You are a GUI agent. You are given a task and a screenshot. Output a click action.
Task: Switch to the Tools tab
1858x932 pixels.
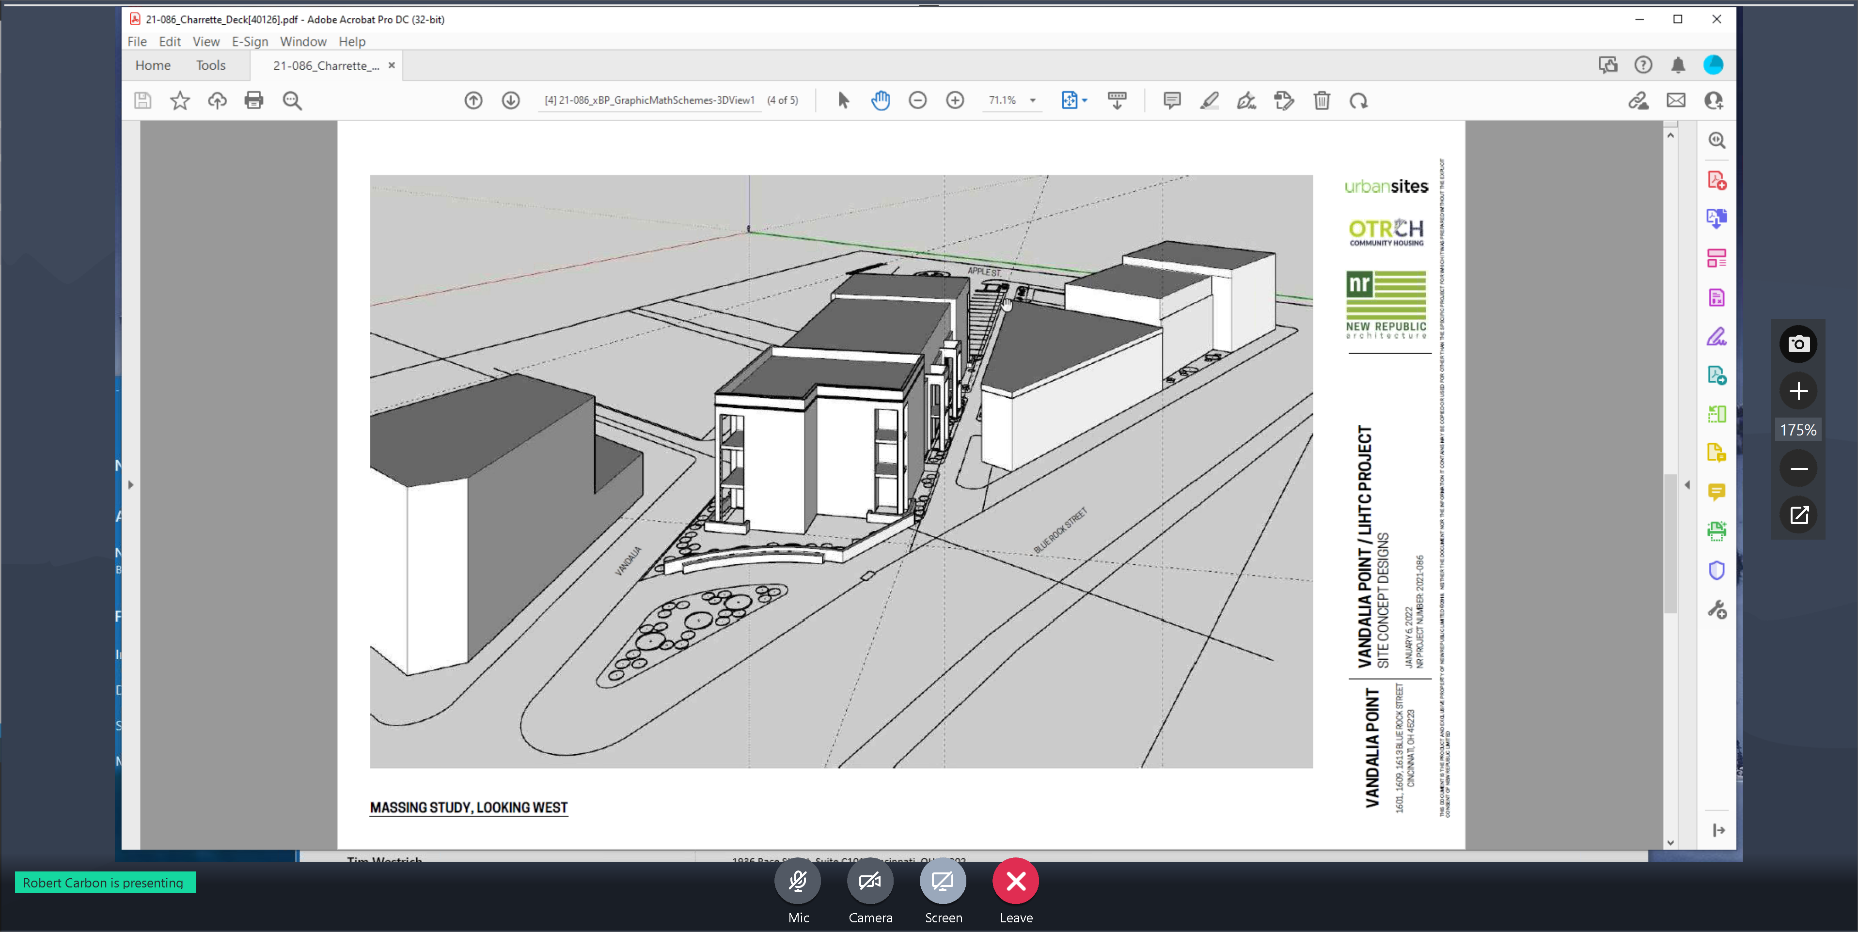click(x=211, y=65)
